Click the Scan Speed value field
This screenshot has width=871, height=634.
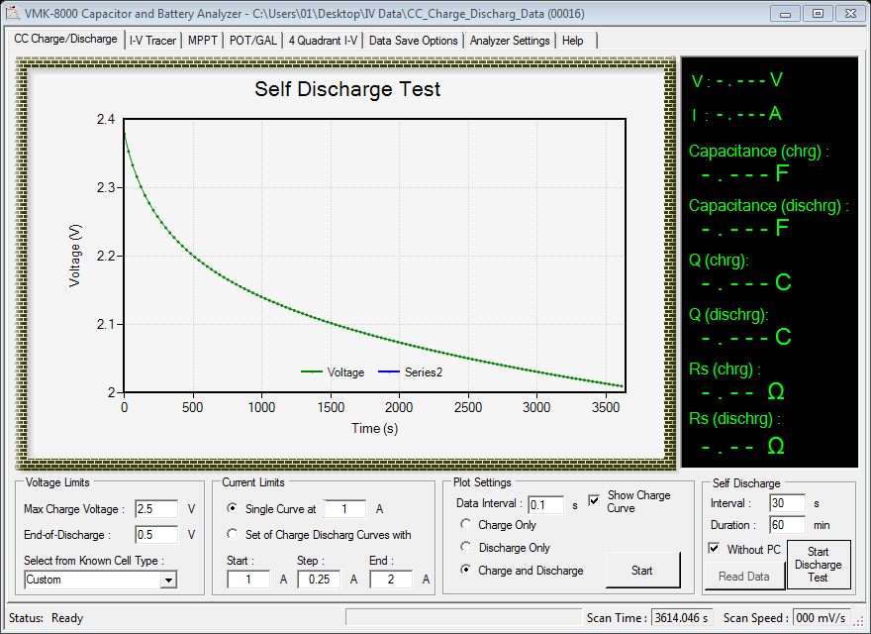(821, 618)
